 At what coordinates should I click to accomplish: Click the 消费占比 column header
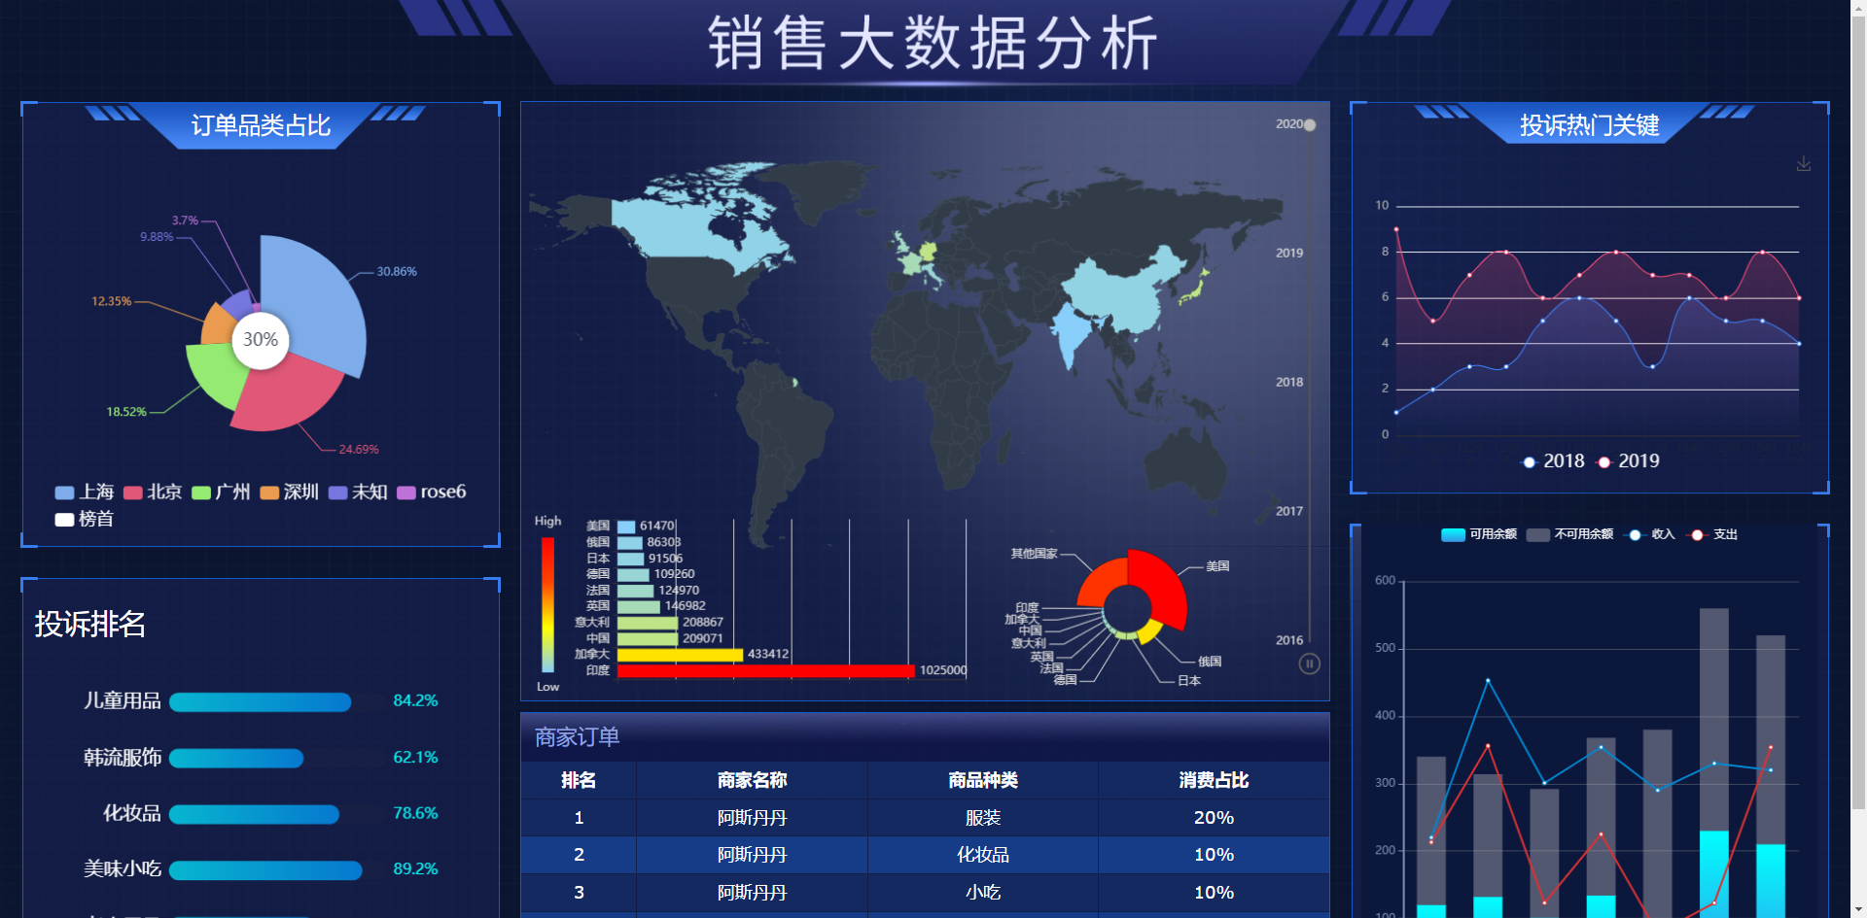1214,780
